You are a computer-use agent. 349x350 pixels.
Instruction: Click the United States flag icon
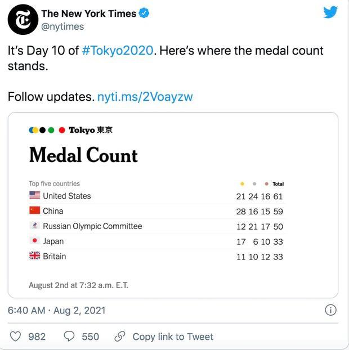[35, 196]
